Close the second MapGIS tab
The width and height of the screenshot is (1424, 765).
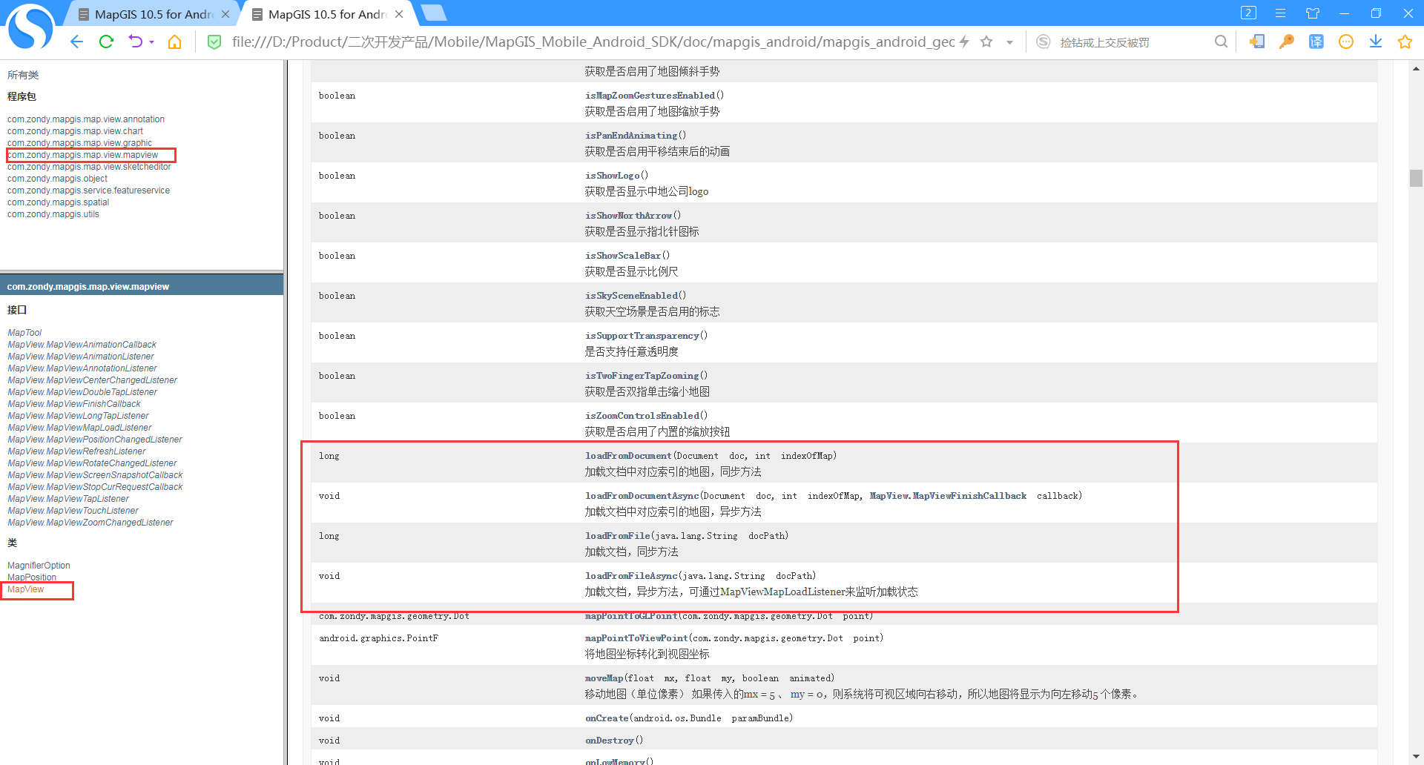tap(399, 14)
